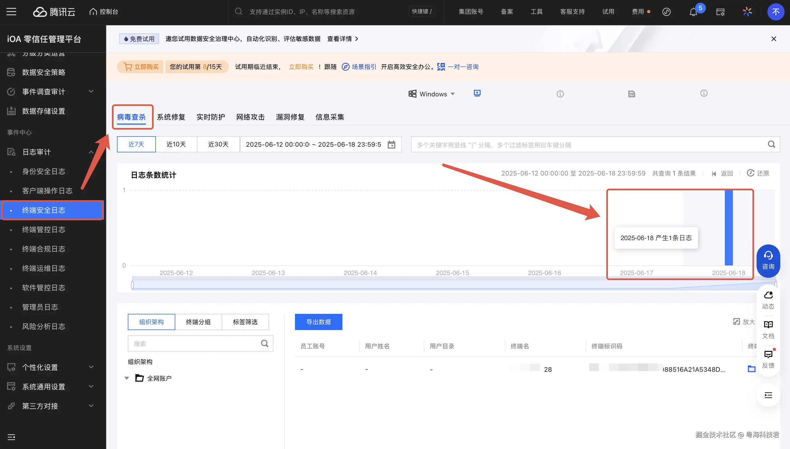Click the blue monitor icon beside Windows
790x449 pixels.
477,93
